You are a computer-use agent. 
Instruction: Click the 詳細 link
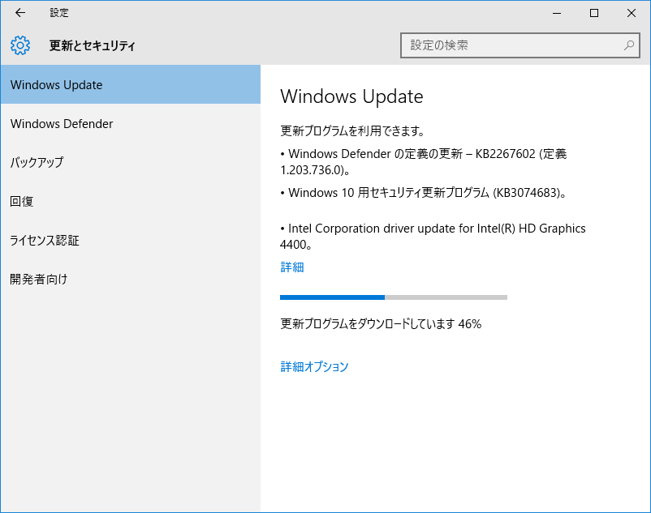pyautogui.click(x=292, y=267)
